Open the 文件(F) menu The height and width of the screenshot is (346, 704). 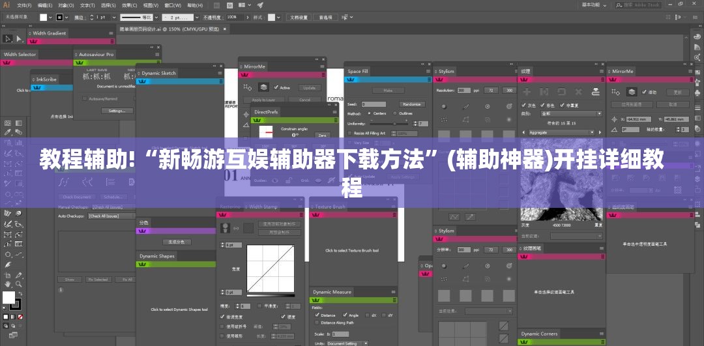coord(24,5)
